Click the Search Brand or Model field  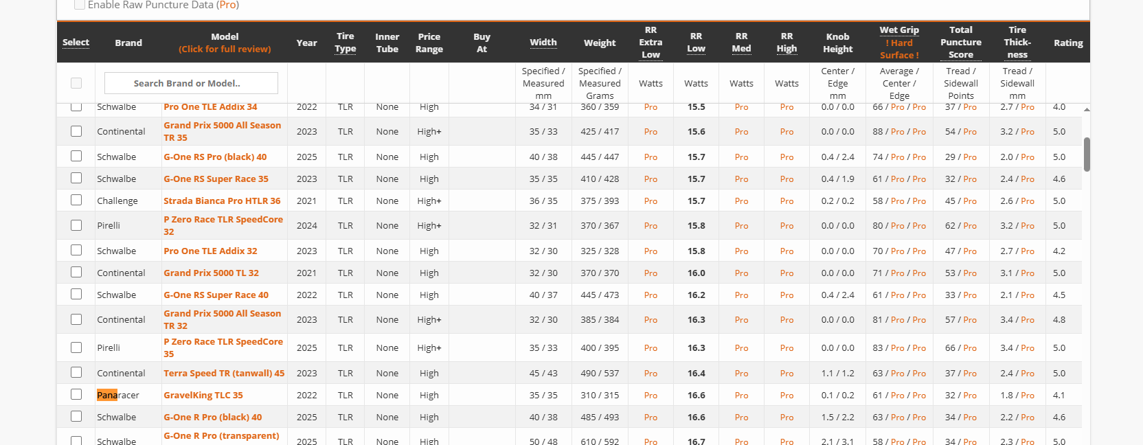pos(191,83)
